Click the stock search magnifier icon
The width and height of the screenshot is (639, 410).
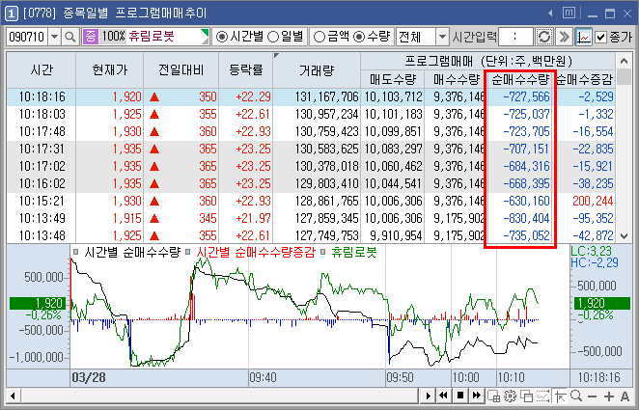tap(70, 37)
